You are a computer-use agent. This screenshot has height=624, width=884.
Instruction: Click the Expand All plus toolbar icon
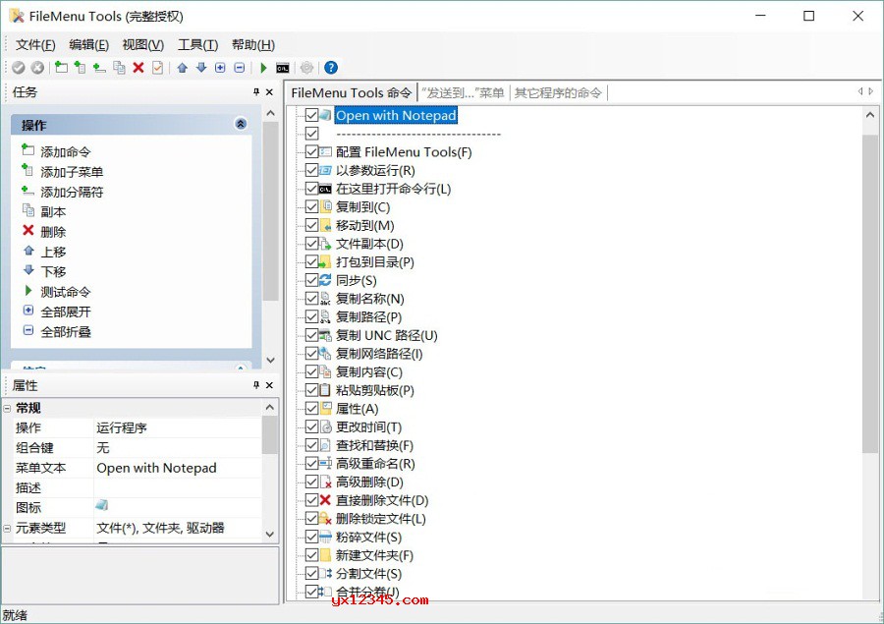pyautogui.click(x=220, y=68)
